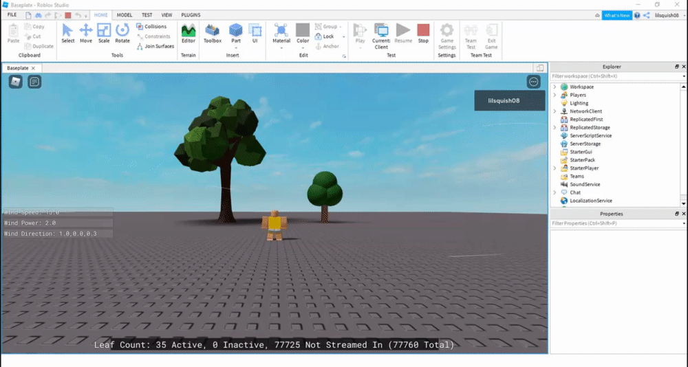This screenshot has height=367, width=688.
Task: Expand the StarterPlayer tree node
Action: (x=555, y=168)
